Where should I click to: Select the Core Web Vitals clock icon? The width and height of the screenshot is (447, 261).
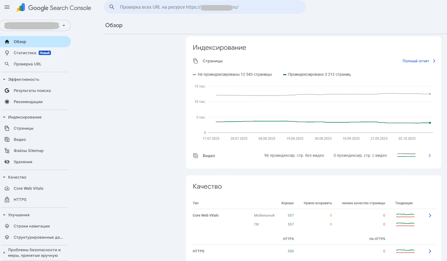7,188
